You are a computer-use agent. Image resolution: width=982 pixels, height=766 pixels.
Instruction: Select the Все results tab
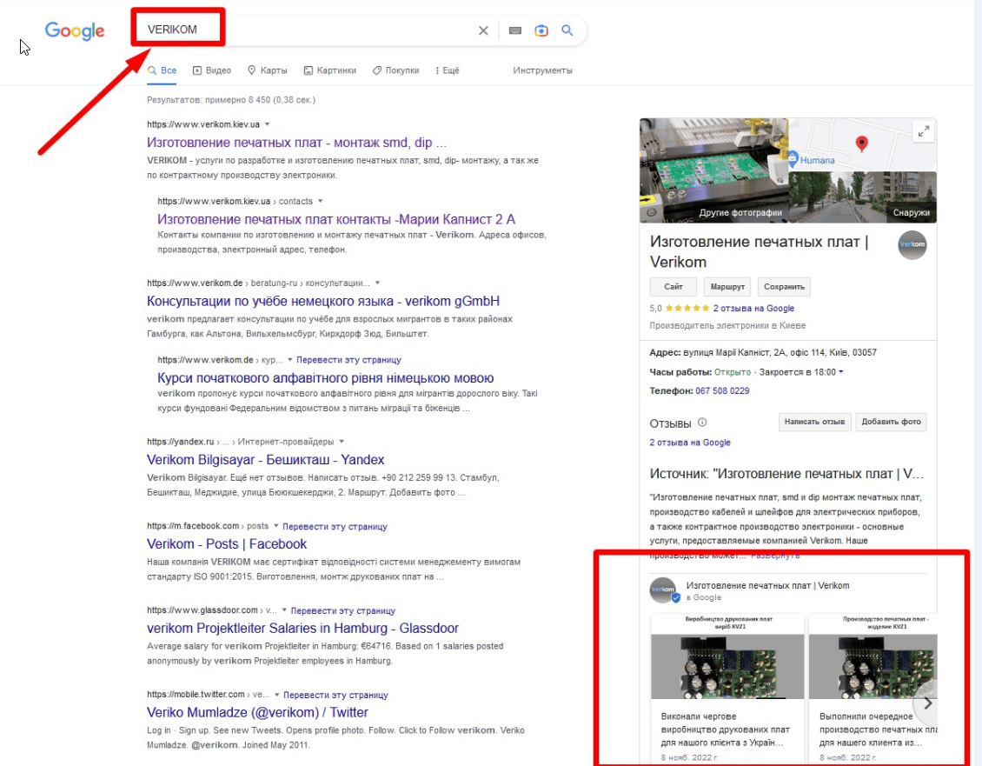pos(163,70)
